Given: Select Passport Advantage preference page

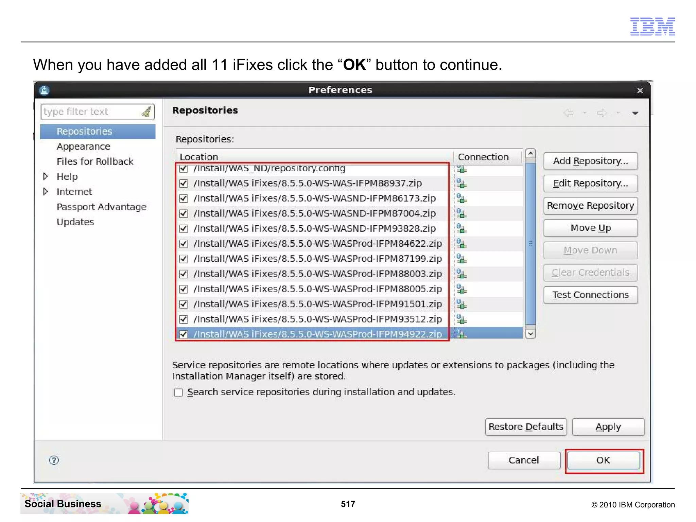Looking at the screenshot, I should pos(101,207).
